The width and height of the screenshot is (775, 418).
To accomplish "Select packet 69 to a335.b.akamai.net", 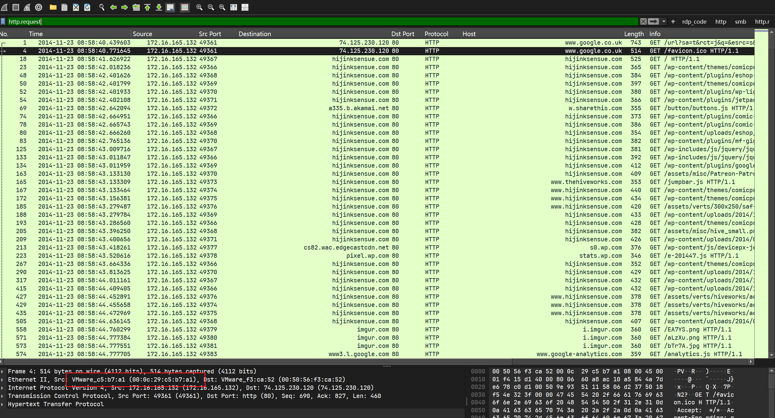I will (x=377, y=108).
